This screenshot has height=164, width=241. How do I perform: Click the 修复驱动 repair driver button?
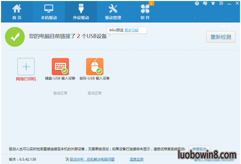[199, 149]
